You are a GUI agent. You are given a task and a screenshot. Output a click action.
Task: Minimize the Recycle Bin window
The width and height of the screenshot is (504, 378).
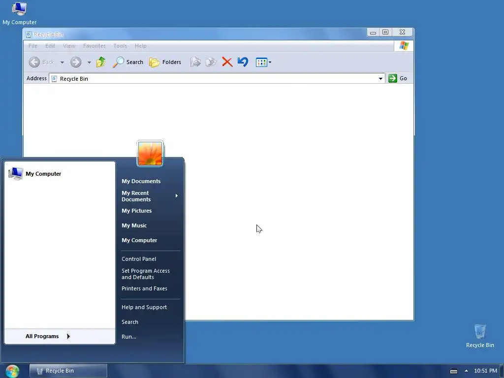point(373,32)
